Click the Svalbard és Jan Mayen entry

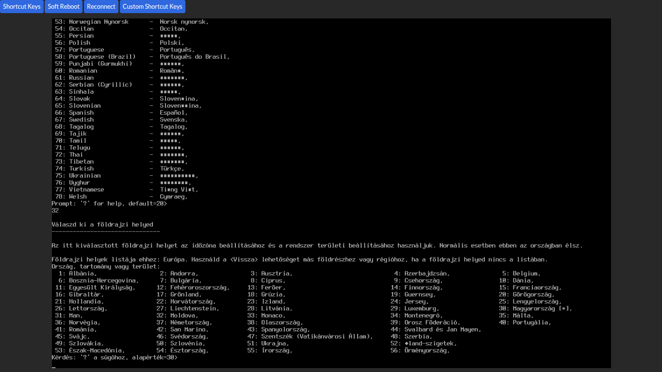click(x=442, y=329)
